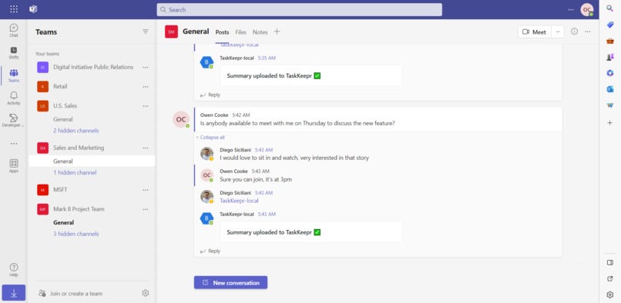Open Help in the left rail

(x=14, y=270)
